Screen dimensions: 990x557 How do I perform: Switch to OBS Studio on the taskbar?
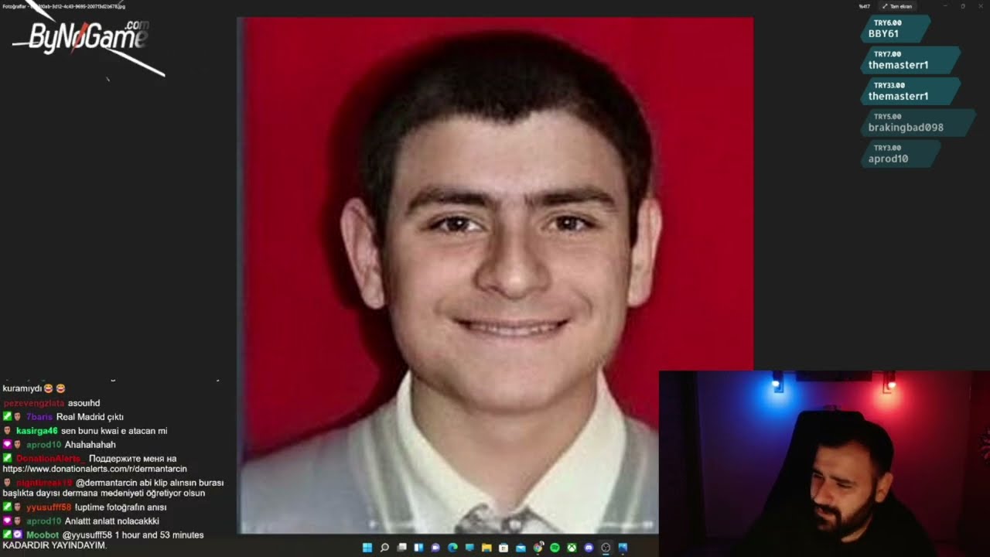tap(606, 548)
